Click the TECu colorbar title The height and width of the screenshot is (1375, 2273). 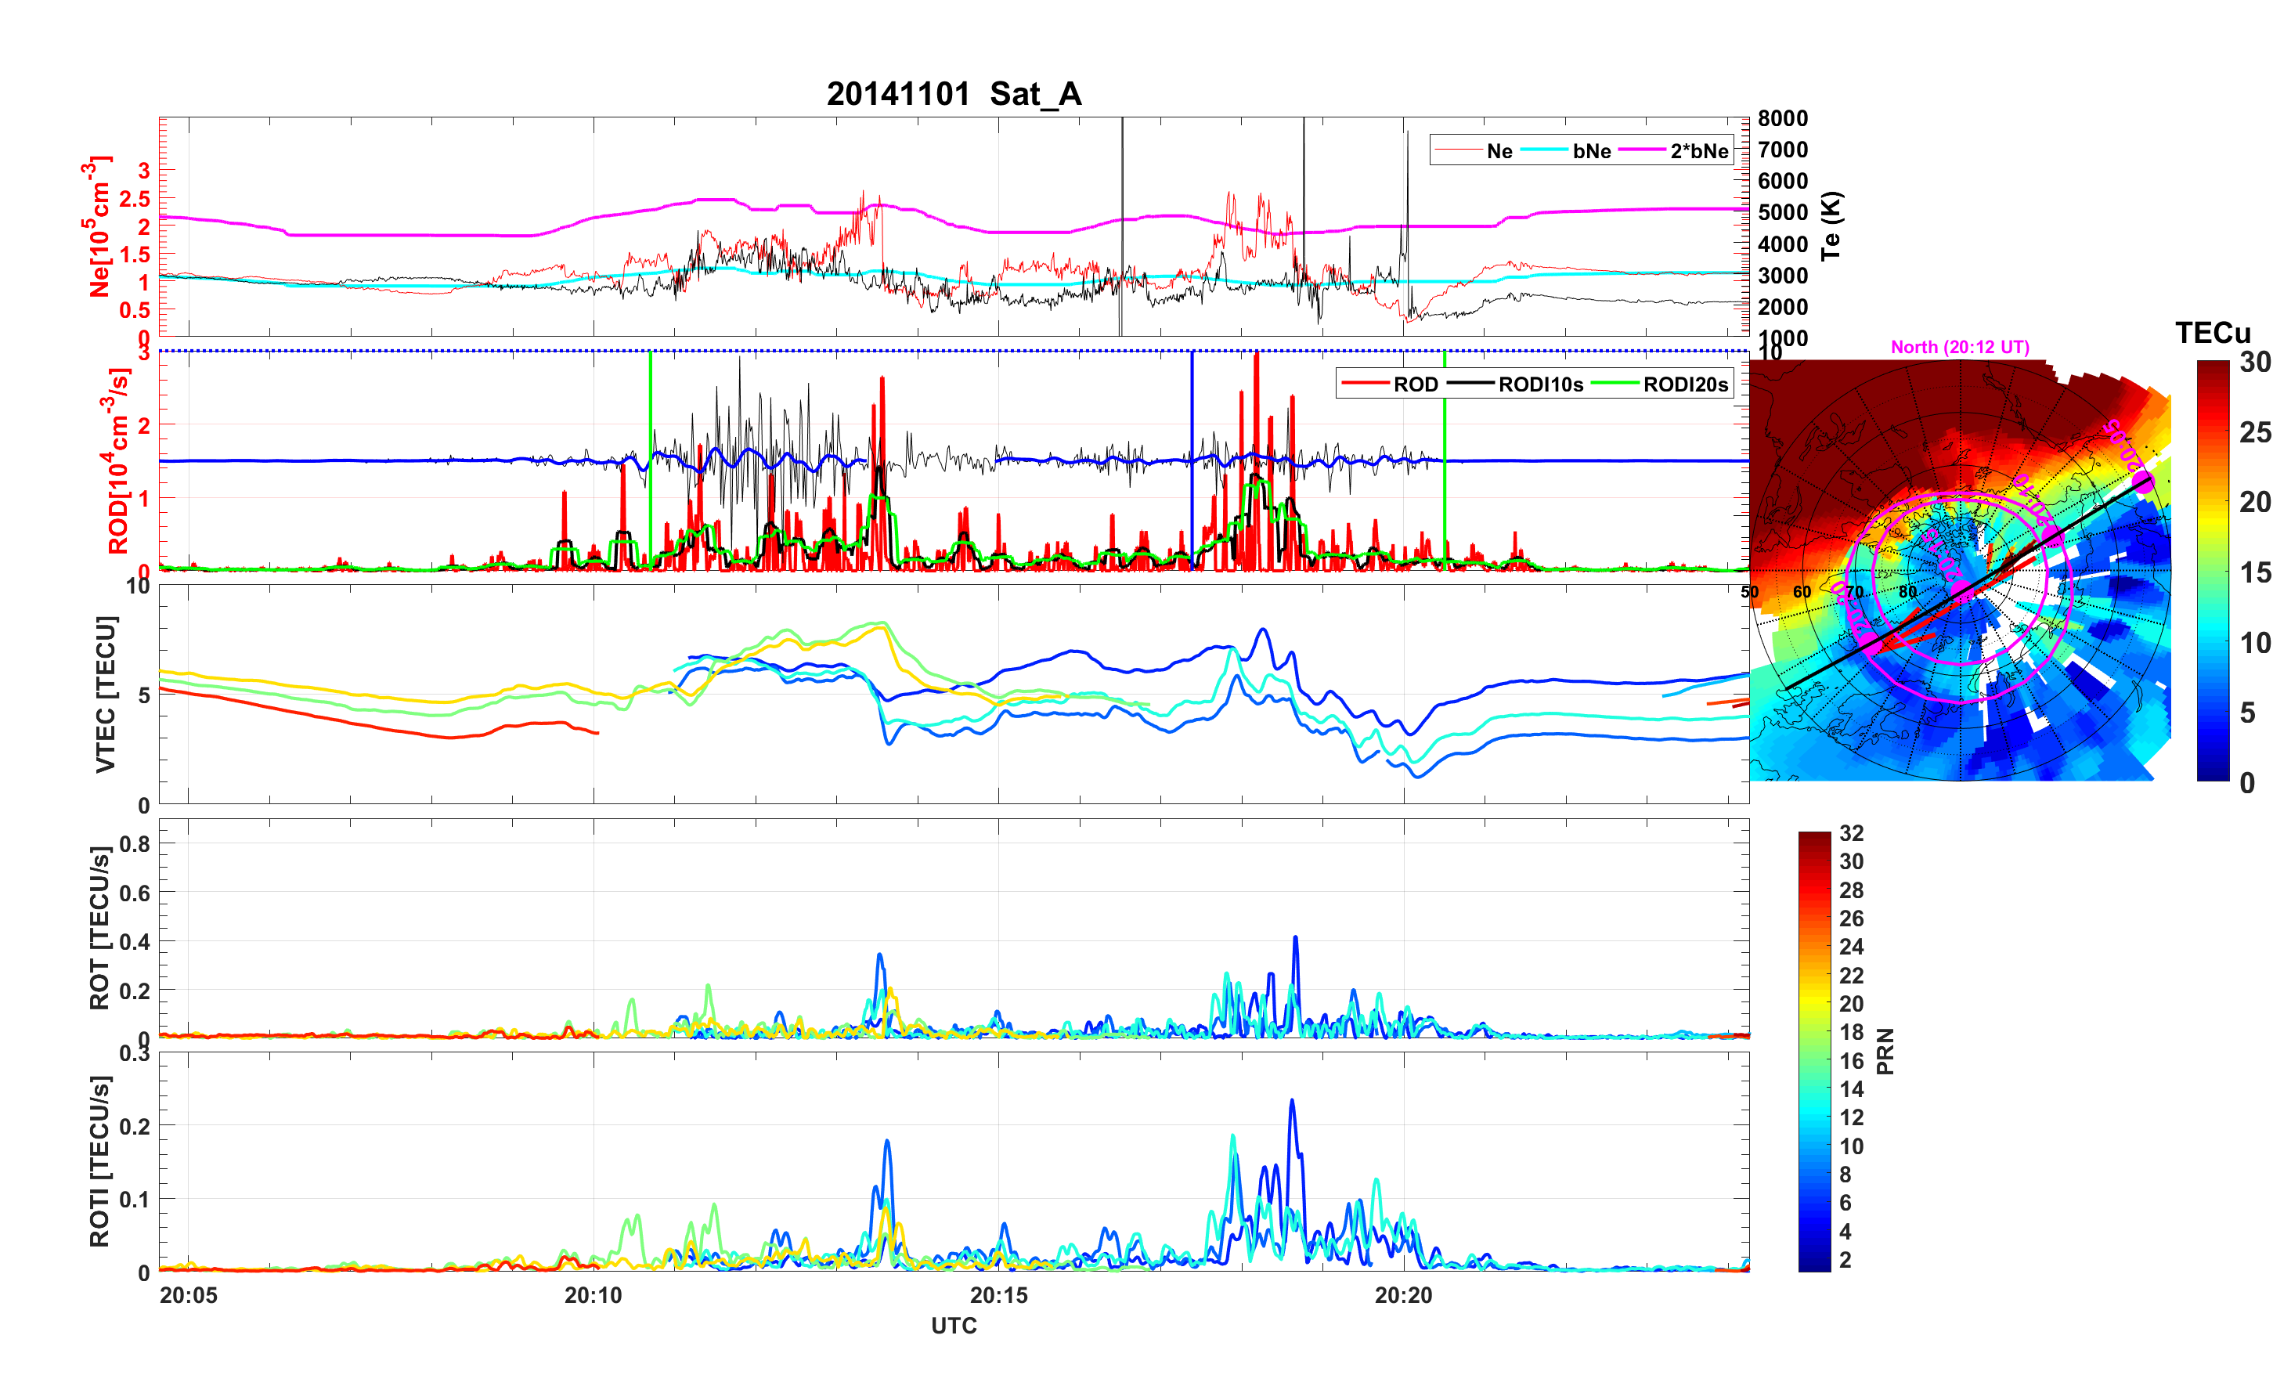coord(2212,333)
